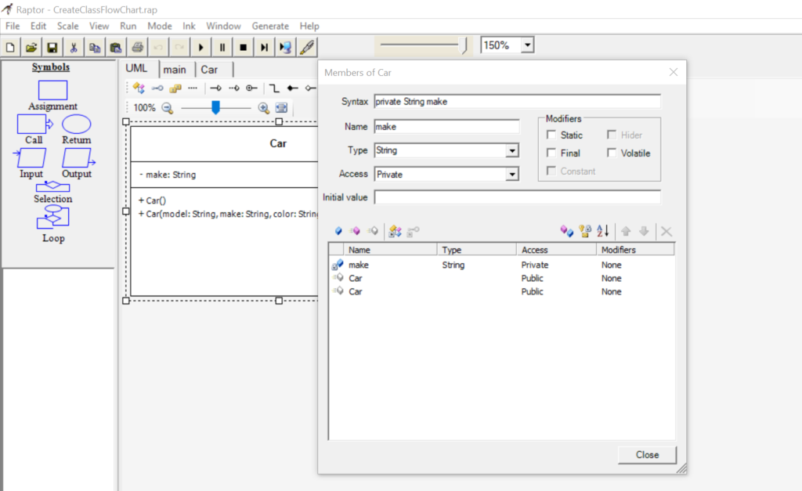This screenshot has width=802, height=491.
Task: Expand the zoom percentage dropdown showing 150%
Action: coord(525,45)
